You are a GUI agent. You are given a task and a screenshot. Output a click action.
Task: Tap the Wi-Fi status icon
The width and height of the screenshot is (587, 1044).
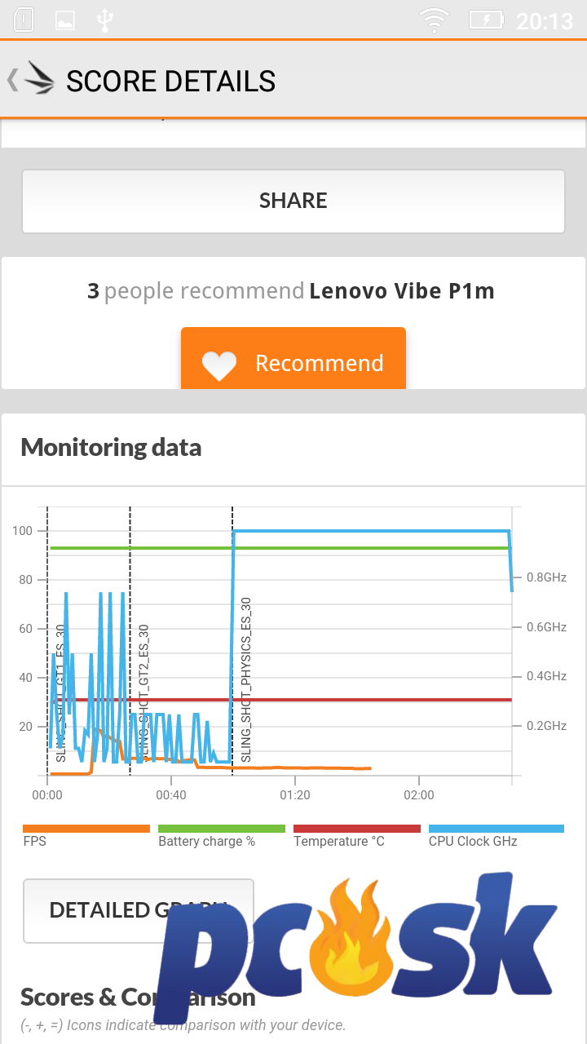click(435, 20)
